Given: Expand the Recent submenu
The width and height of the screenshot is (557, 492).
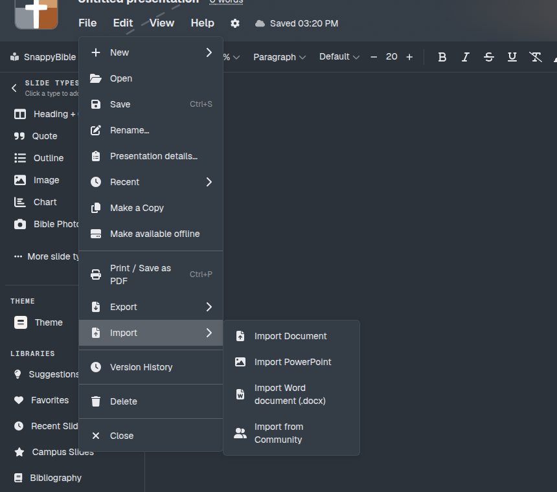Looking at the screenshot, I should (x=151, y=182).
